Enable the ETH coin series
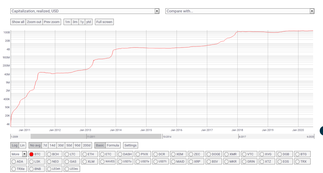 (x=88, y=154)
